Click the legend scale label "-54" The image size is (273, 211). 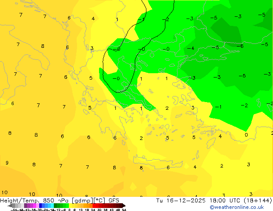click(x=14, y=210)
